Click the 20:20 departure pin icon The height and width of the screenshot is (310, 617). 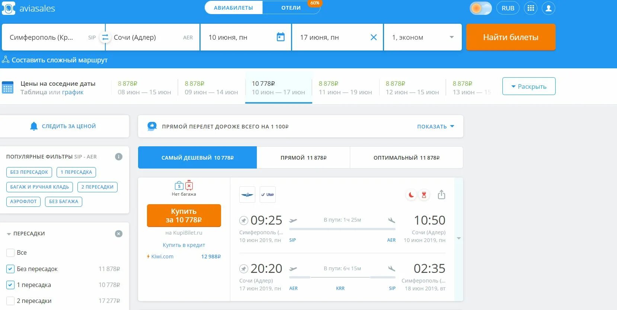point(243,268)
